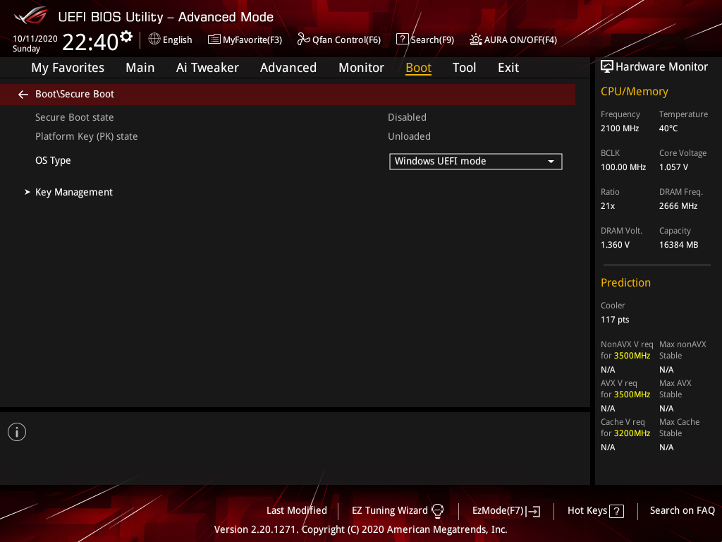This screenshot has height=542, width=722.
Task: Click the Boot\Secure Boot header text
Action: click(75, 94)
